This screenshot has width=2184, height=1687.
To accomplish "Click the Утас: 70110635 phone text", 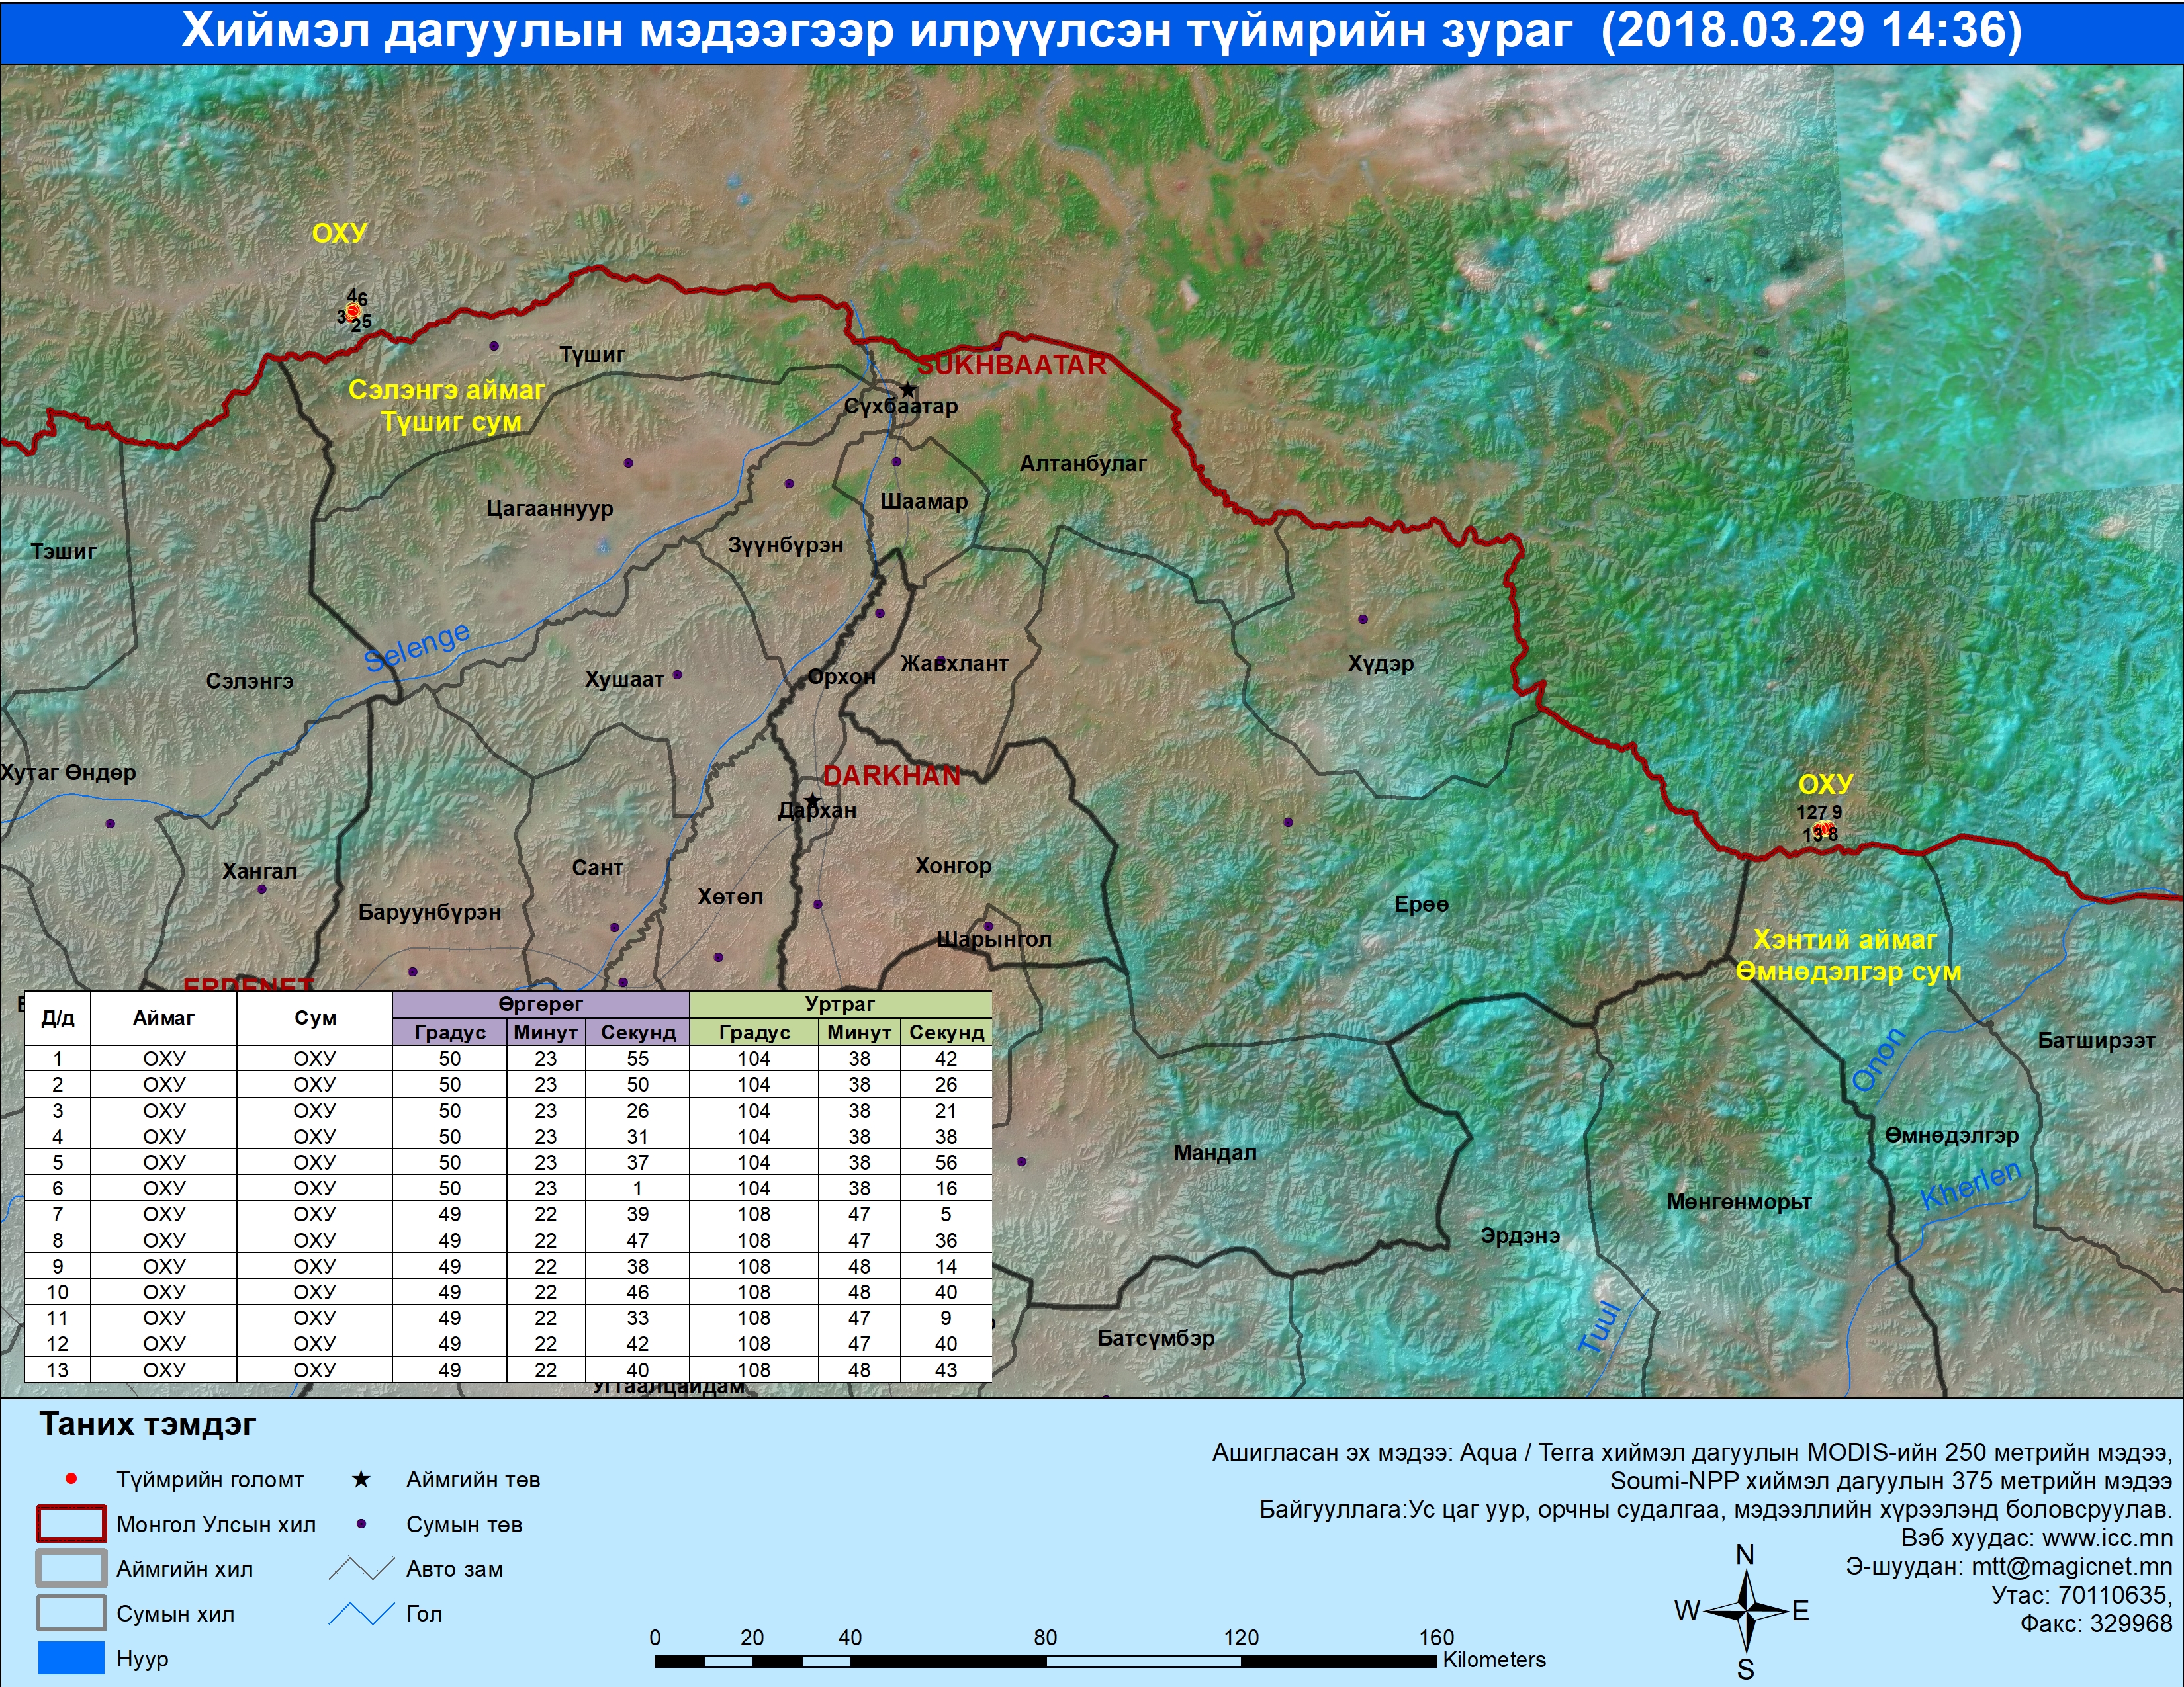I will (x=2082, y=1595).
